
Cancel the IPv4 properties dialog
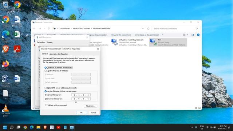(94, 112)
